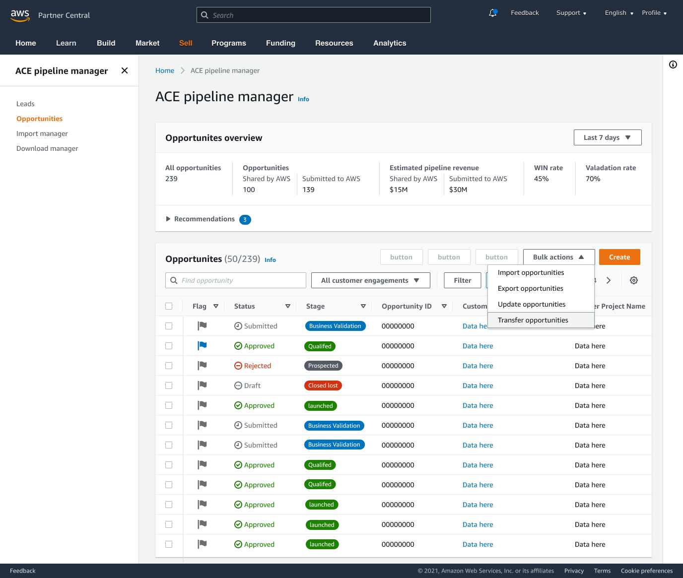Select Transfer opportunities menu item
683x578 pixels.
(541, 320)
